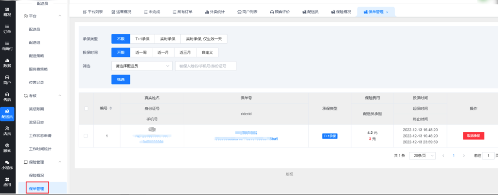Check the checkbox for row 1
The width and height of the screenshot is (498, 195).
point(86,136)
